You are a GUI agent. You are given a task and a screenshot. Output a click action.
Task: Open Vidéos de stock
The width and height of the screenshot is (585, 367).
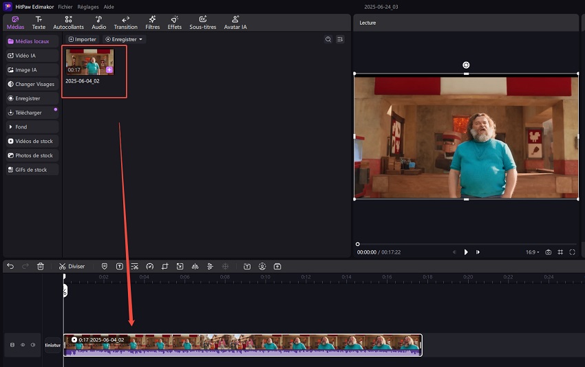(x=32, y=141)
